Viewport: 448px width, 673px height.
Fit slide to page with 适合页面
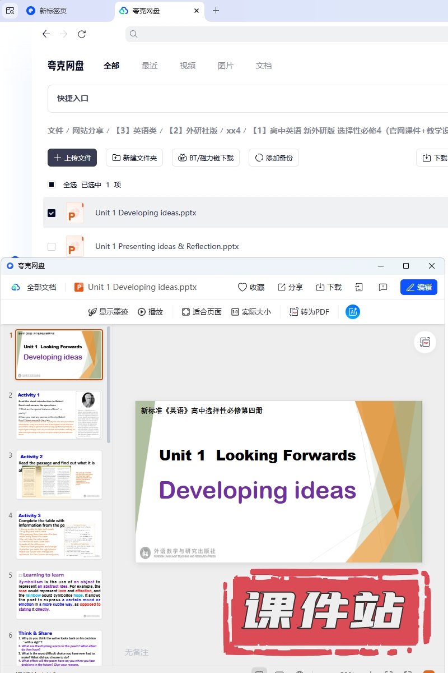coord(202,312)
